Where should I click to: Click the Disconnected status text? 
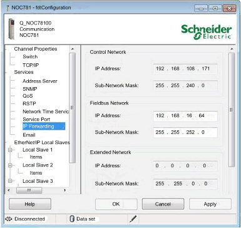29,219
